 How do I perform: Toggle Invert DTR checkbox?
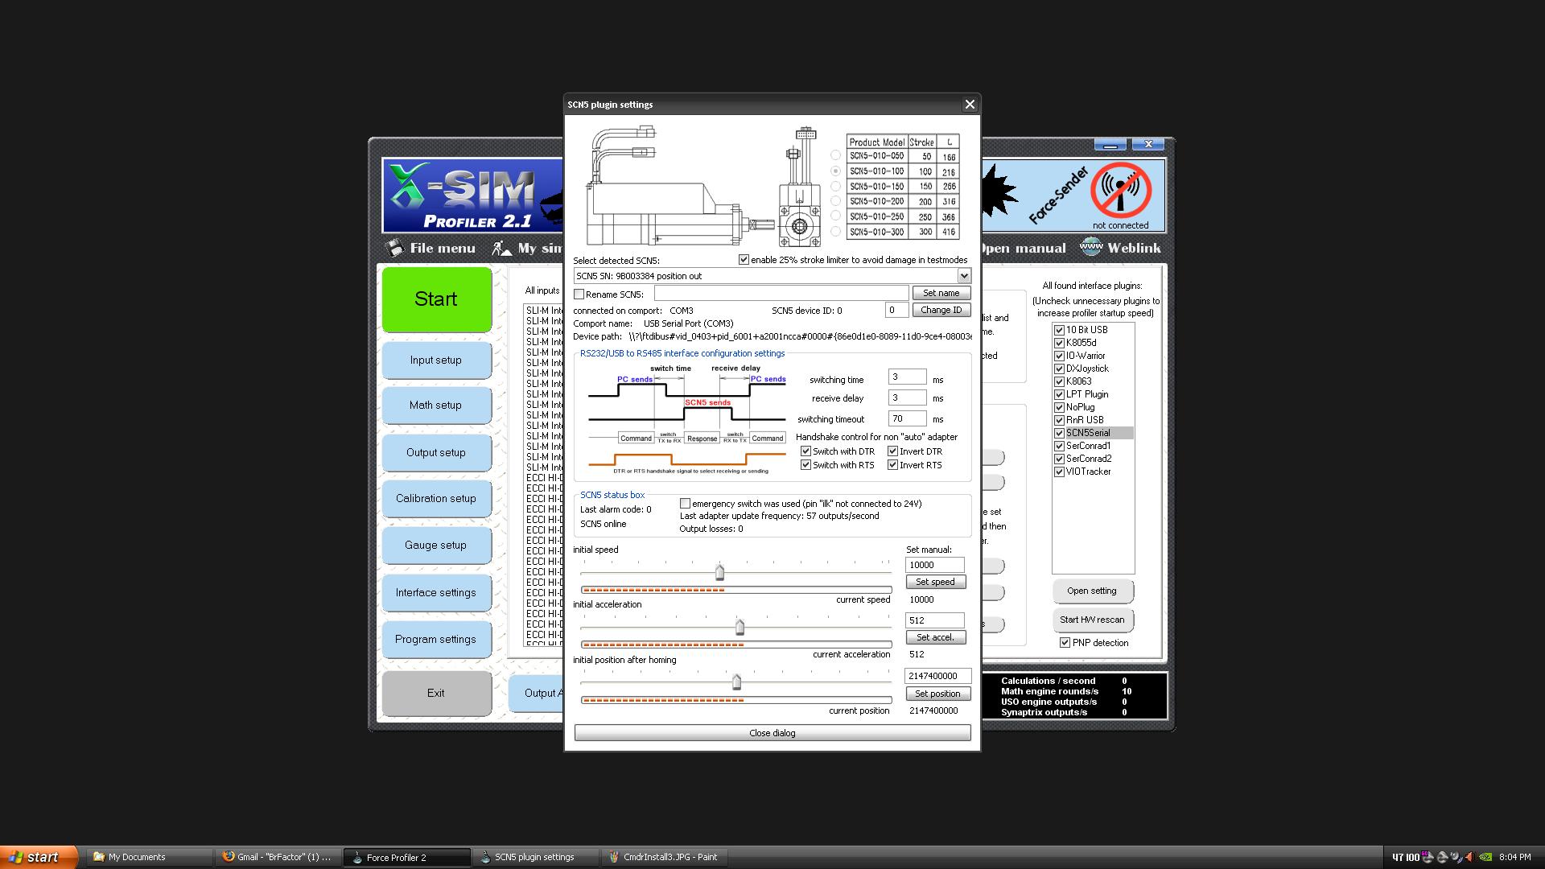coord(892,451)
